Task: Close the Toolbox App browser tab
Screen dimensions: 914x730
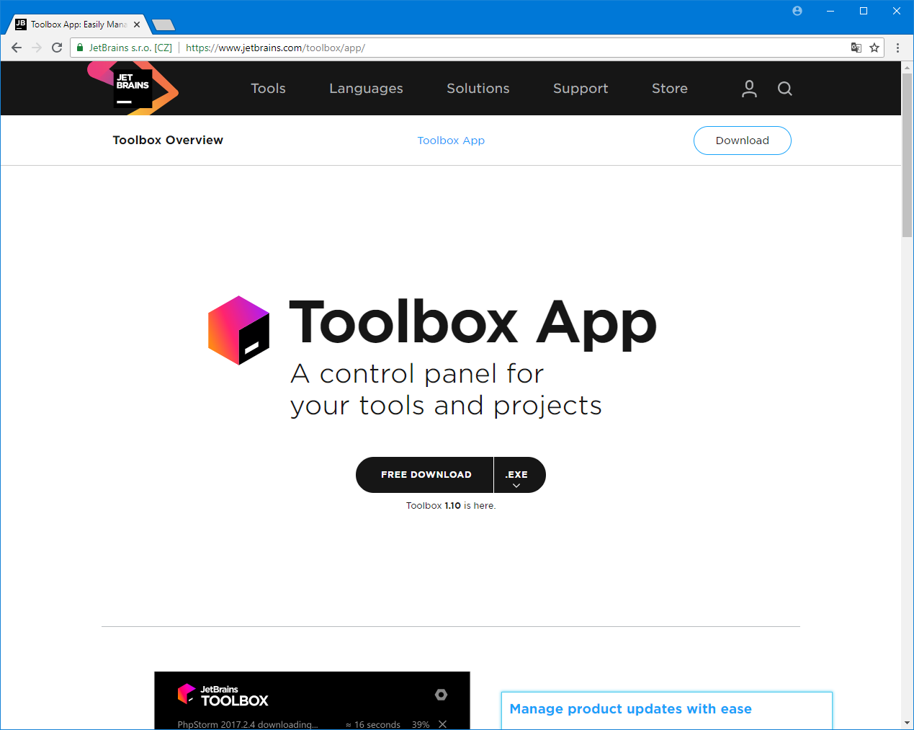Action: (x=137, y=25)
